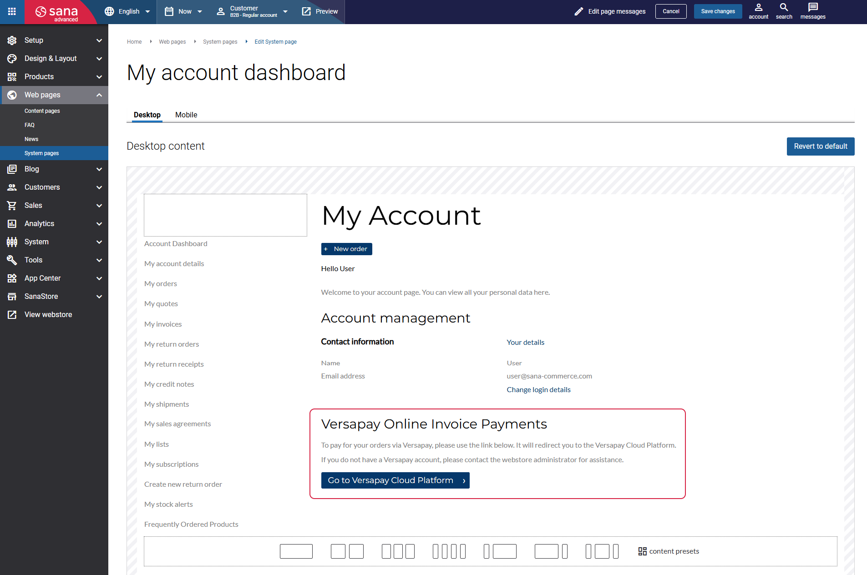This screenshot has height=575, width=867.
Task: Open Content pages submenu item
Action: click(x=54, y=111)
